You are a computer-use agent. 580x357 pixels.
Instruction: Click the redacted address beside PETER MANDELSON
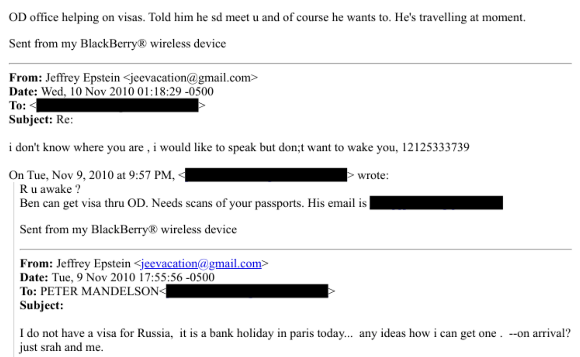[247, 291]
